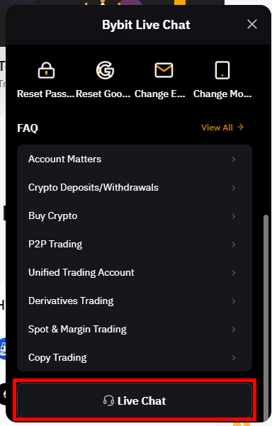Click the Reset Pass... shortcut label
This screenshot has width=272, height=426.
pos(45,94)
